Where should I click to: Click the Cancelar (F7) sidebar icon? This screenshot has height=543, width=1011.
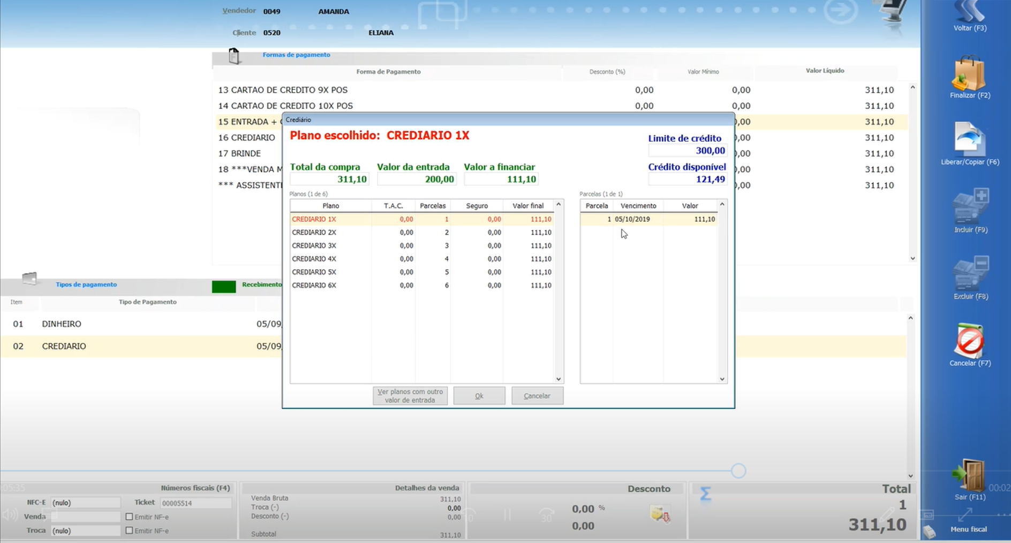point(969,342)
